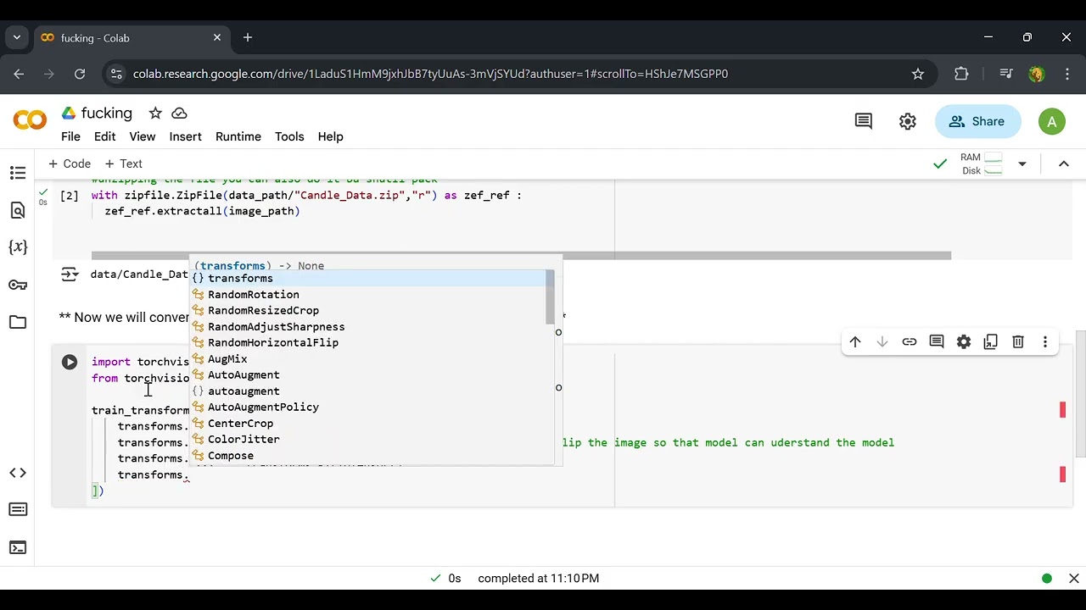This screenshot has width=1086, height=610.
Task: Open the tab search dropdown arrow
Action: (x=17, y=37)
